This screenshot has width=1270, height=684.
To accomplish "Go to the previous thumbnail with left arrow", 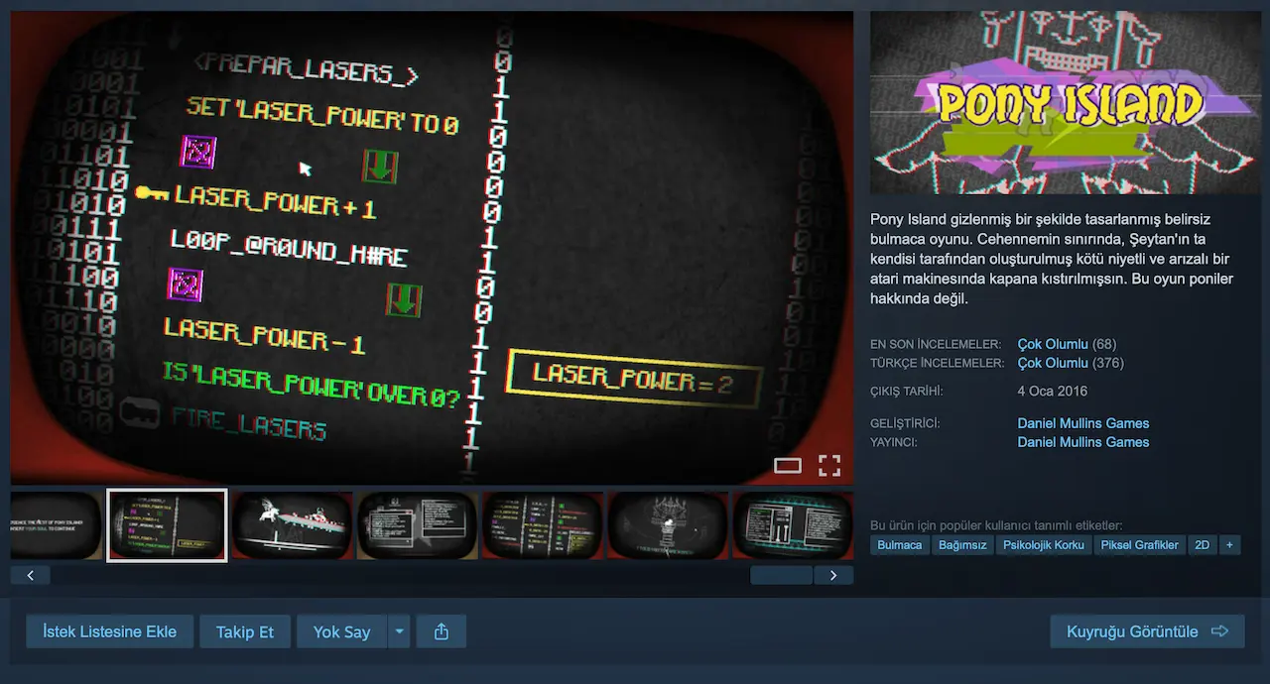I will click(31, 575).
